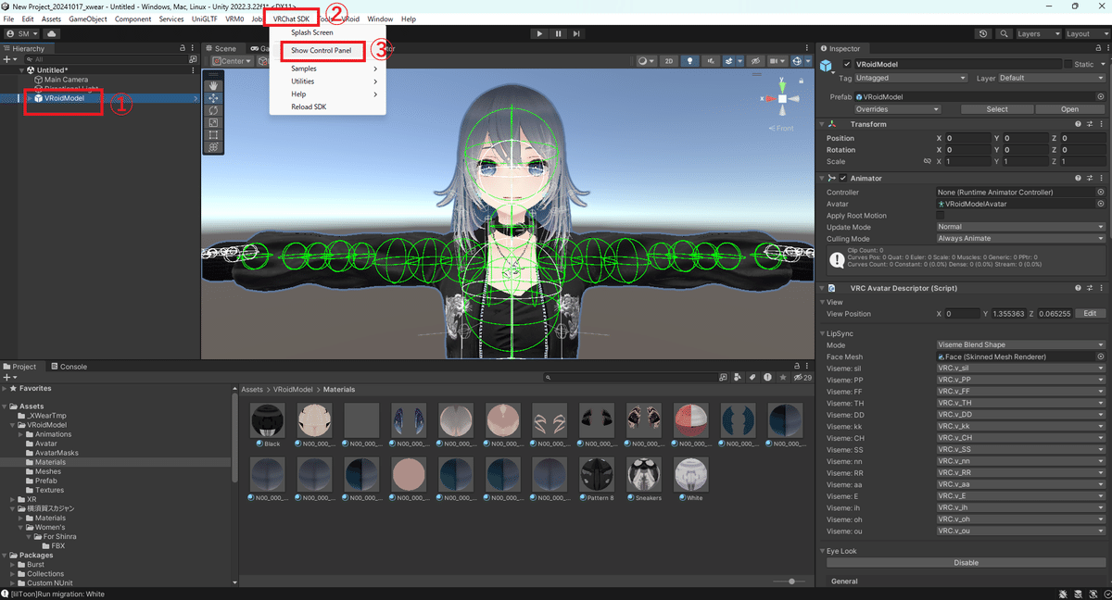Switch to the Console tab
This screenshot has height=600, width=1112.
tap(69, 367)
